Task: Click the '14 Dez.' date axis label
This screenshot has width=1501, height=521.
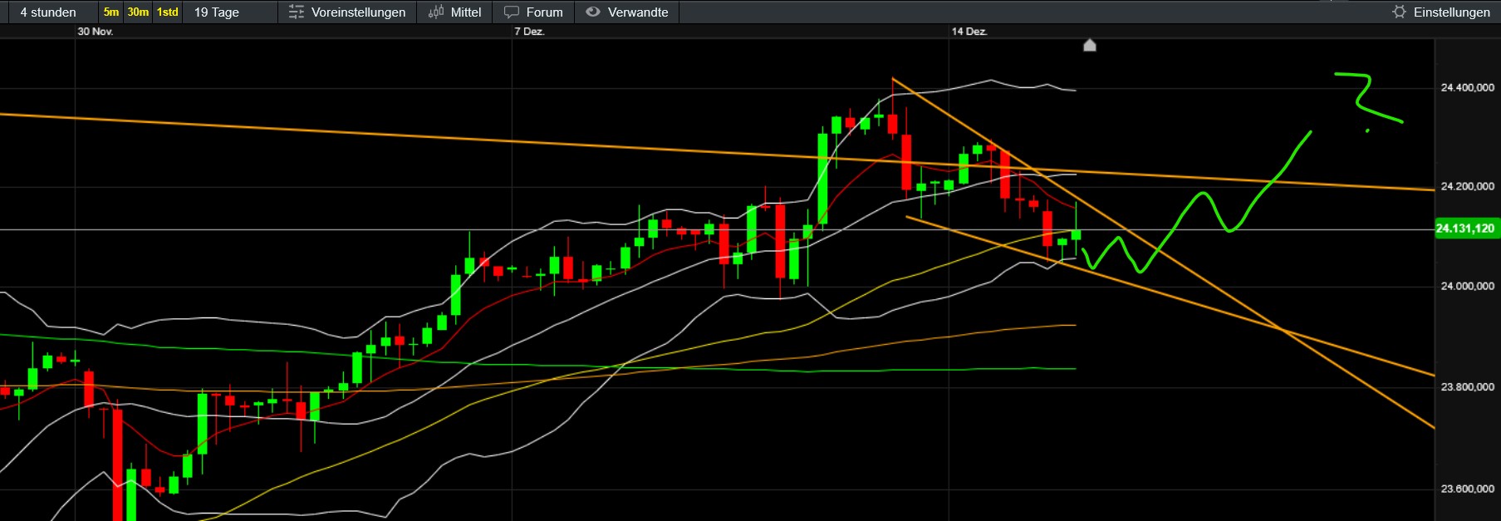Action: click(x=969, y=32)
